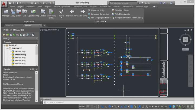The image size is (195, 110).
Task: Open the WCS coordinate system dropdown
Action: point(186,49)
